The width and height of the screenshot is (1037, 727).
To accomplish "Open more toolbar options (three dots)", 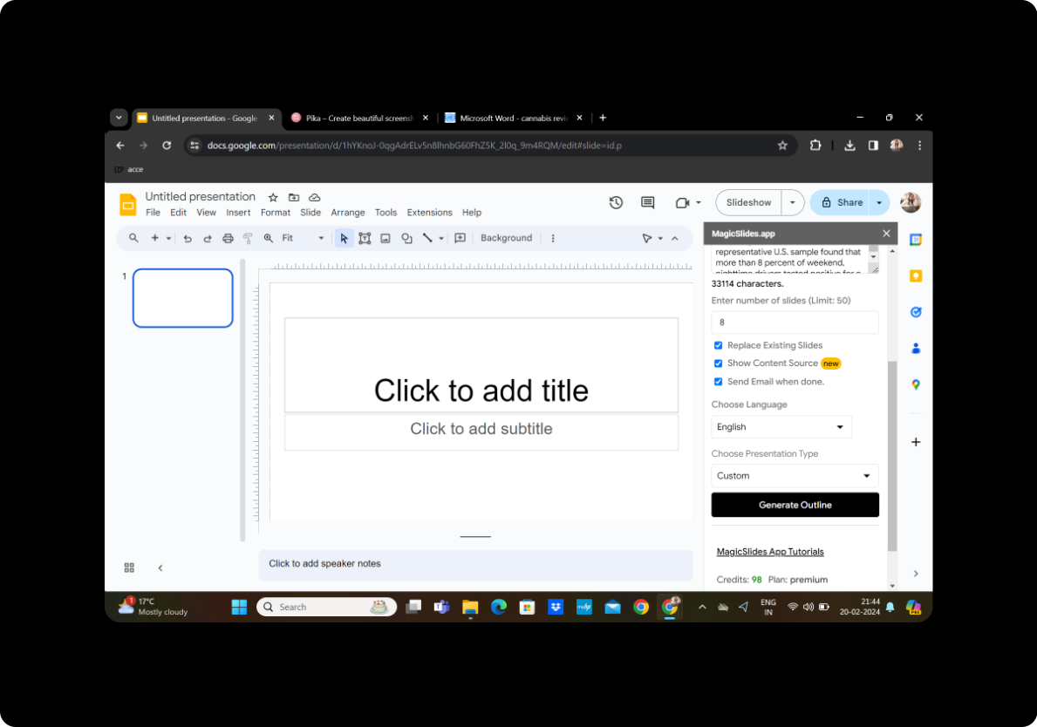I will click(553, 238).
